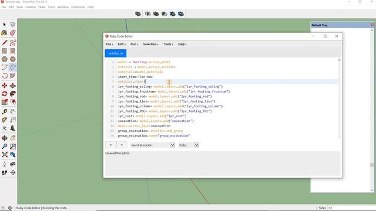Open the Run menu in code editor
The width and height of the screenshot is (376, 211).
pos(135,45)
